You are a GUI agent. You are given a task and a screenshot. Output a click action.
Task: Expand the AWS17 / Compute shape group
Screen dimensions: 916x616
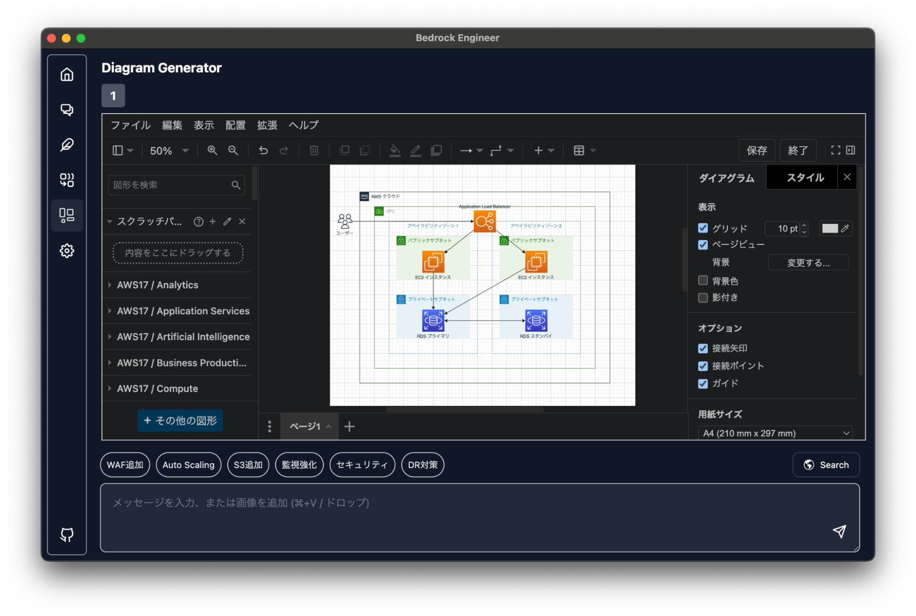157,388
